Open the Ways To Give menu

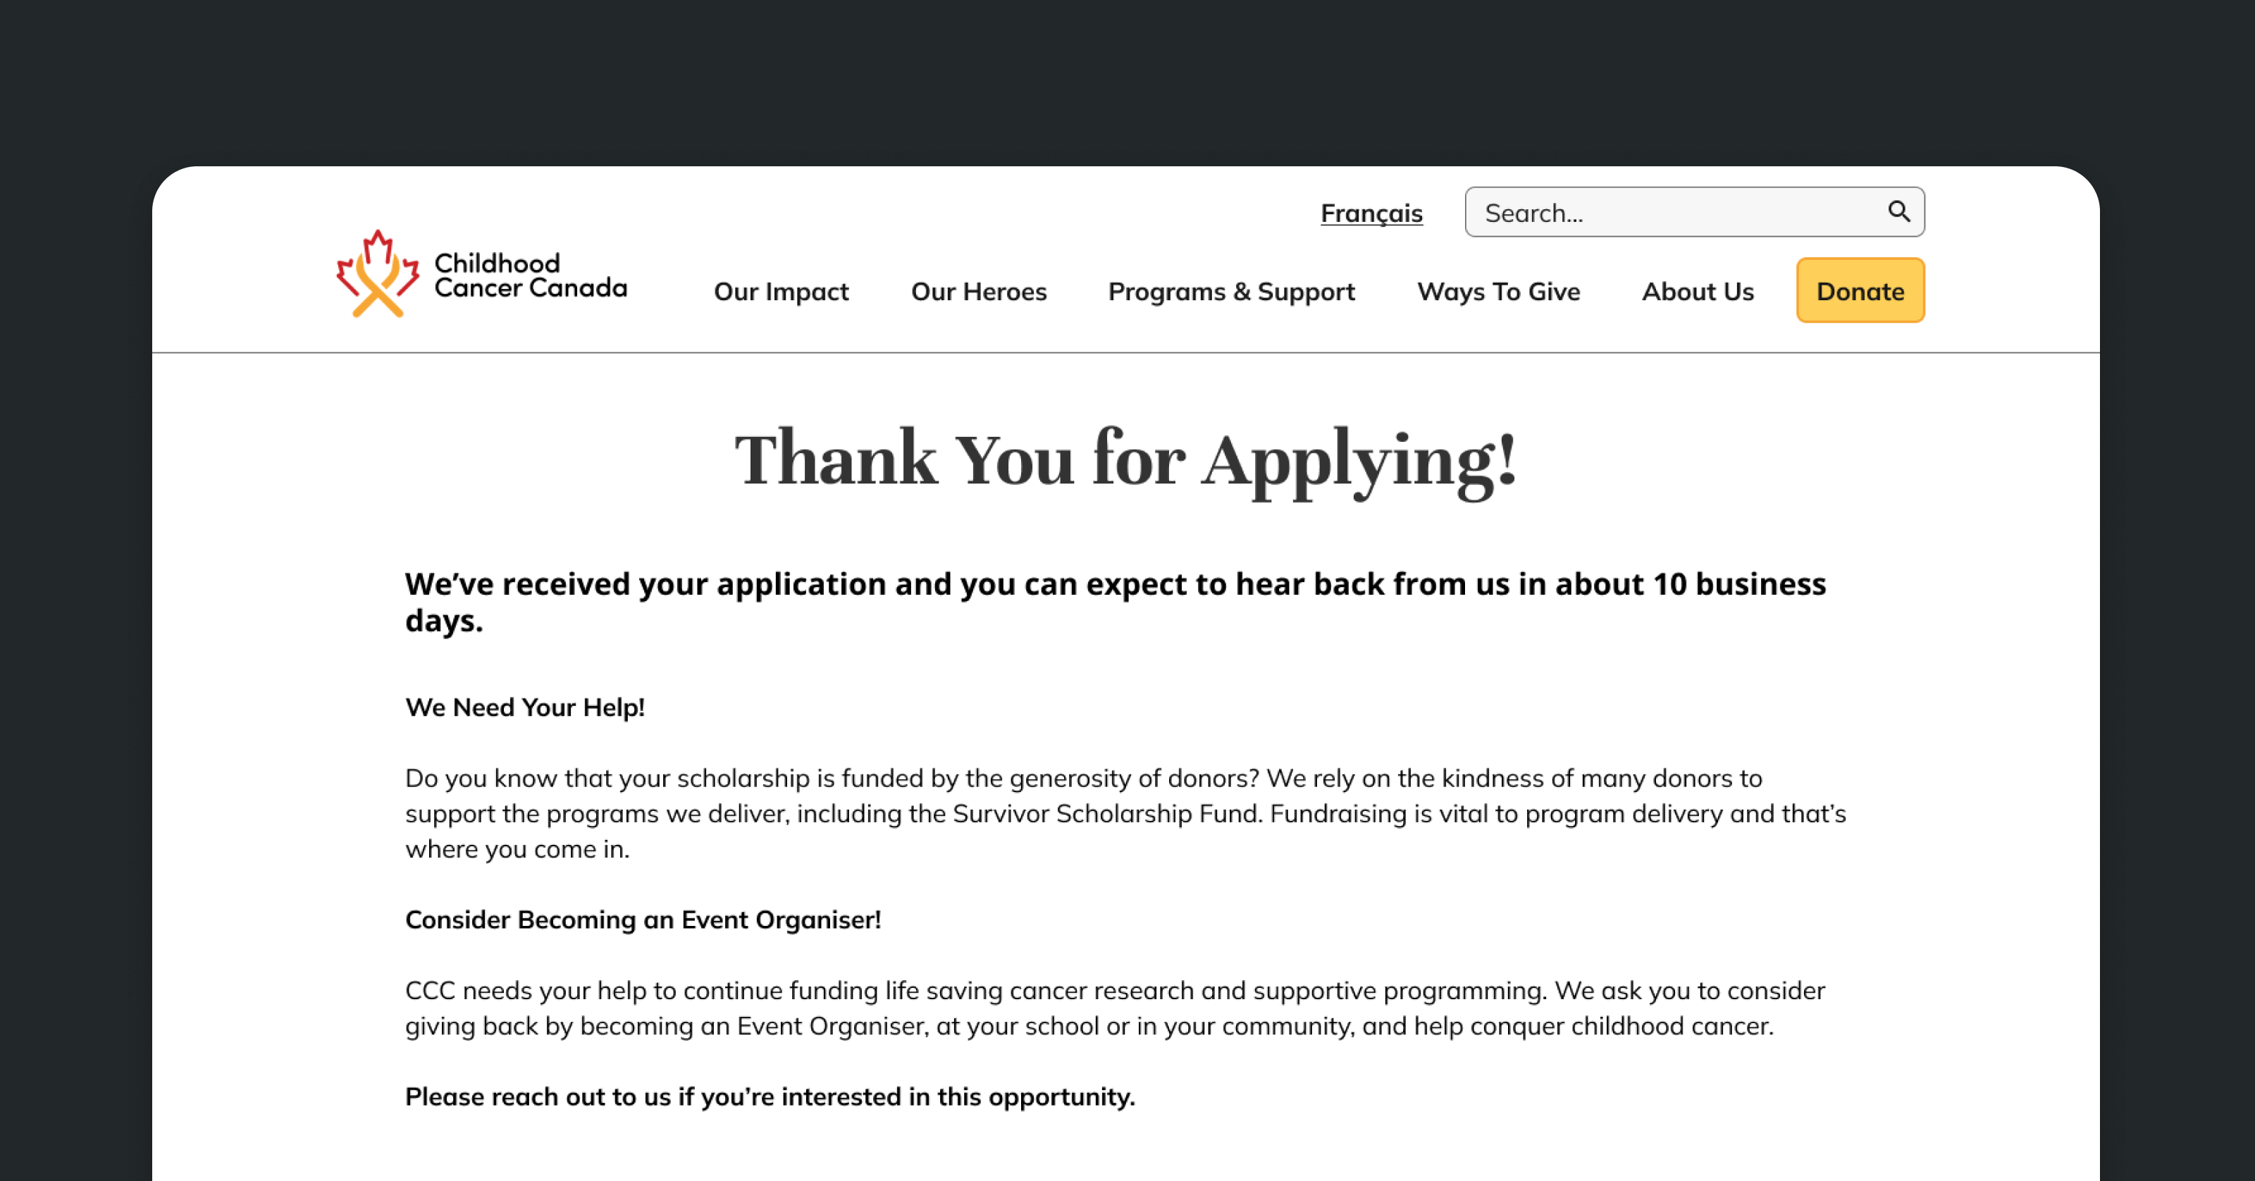tap(1497, 292)
